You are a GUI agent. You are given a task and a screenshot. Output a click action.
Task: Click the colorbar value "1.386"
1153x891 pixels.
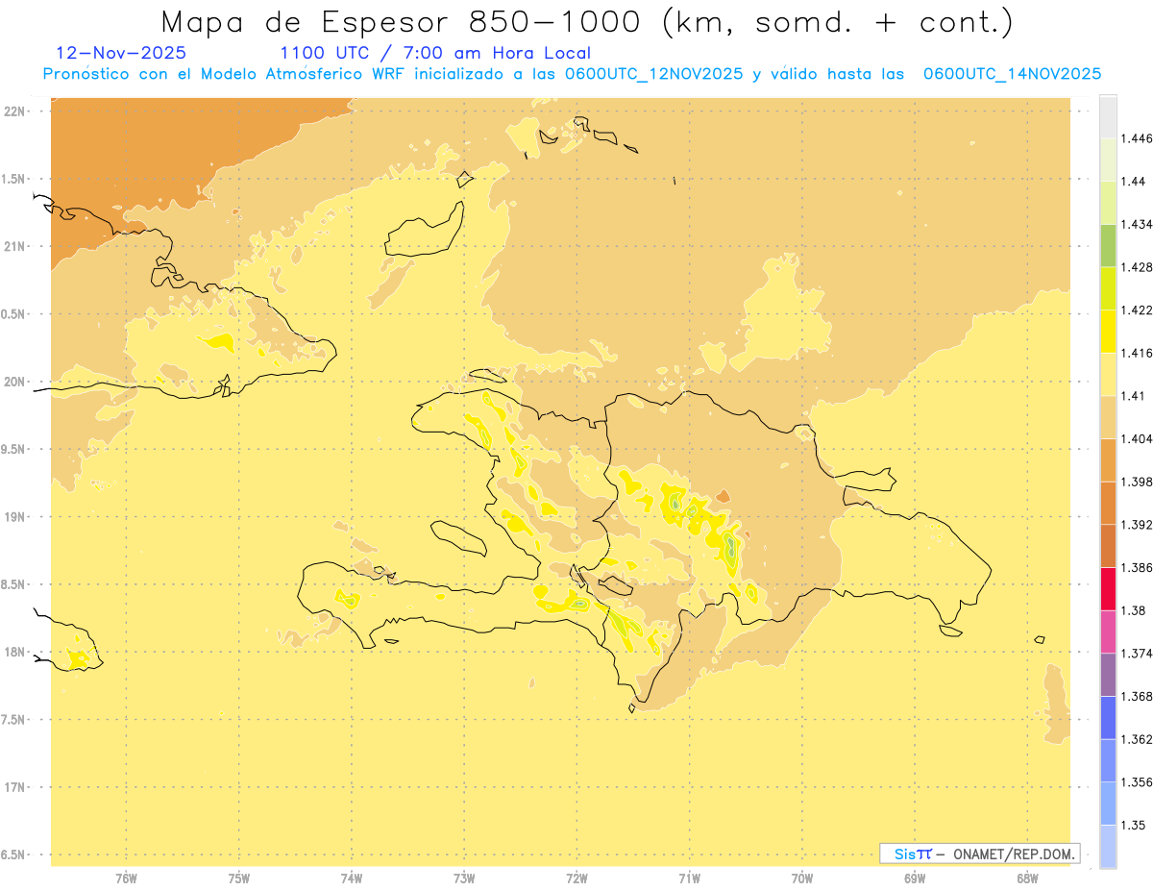coord(1137,567)
